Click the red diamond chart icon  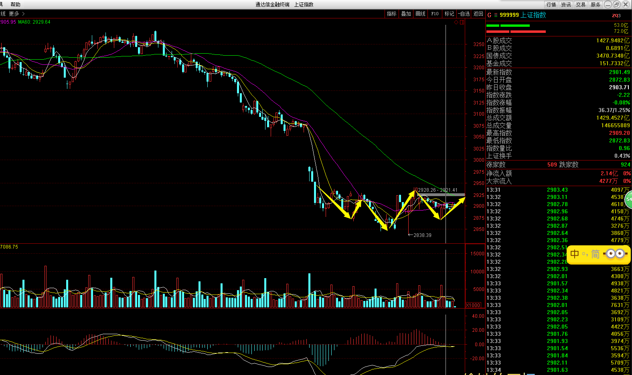click(x=456, y=22)
